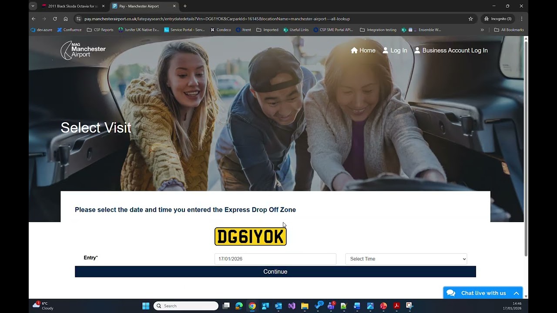Open the Log In link
Screen dimensions: 557x313
click(x=395, y=50)
